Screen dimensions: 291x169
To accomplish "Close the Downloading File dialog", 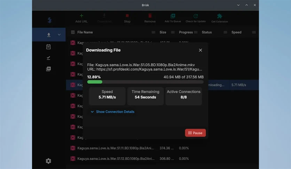I will tap(200, 50).
